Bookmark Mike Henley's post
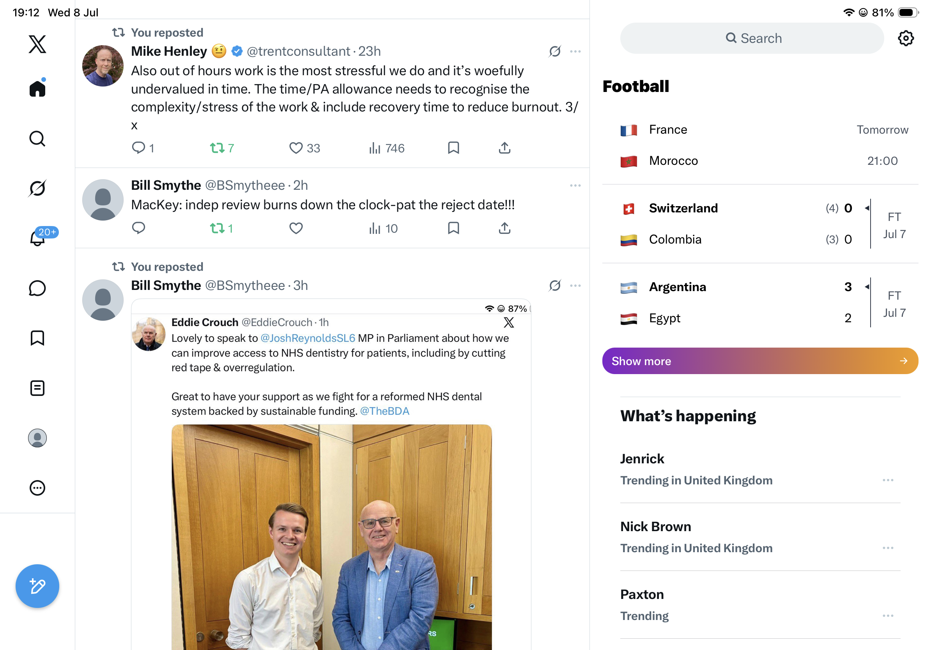931x650 pixels. click(x=453, y=148)
